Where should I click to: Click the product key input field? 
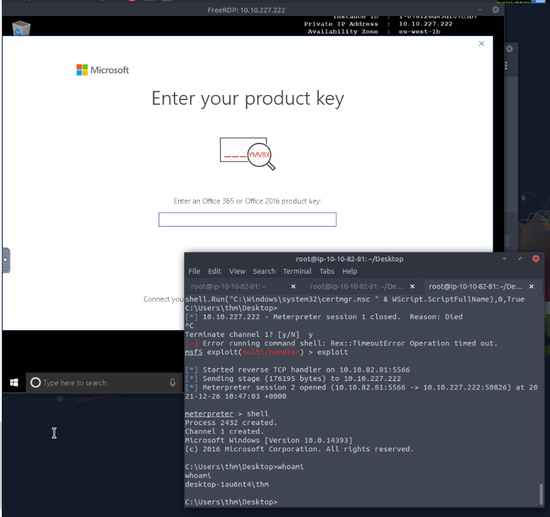point(247,219)
